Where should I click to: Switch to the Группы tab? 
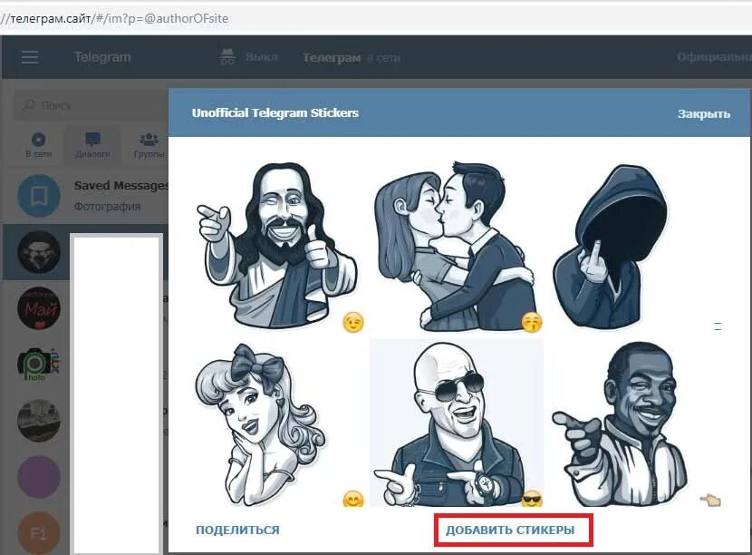(x=149, y=145)
